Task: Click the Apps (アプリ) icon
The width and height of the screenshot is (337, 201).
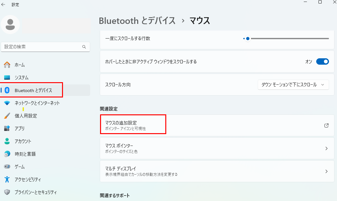Action: 7,129
